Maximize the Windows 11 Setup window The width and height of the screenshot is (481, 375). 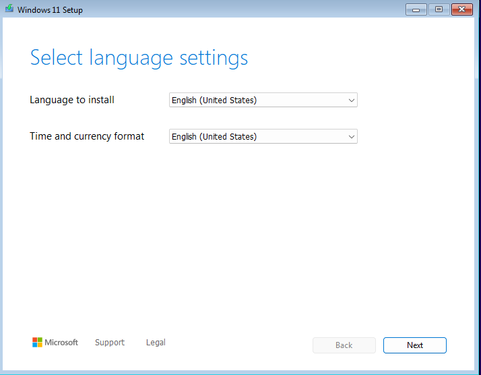click(438, 9)
